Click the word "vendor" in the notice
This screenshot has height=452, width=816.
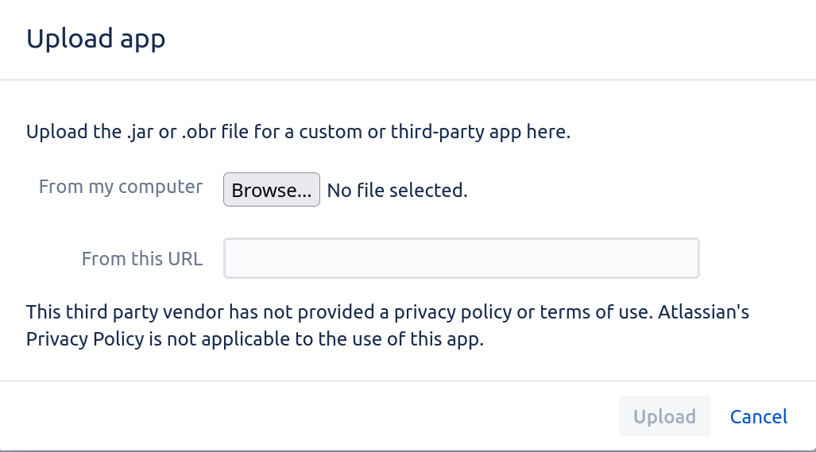point(194,312)
